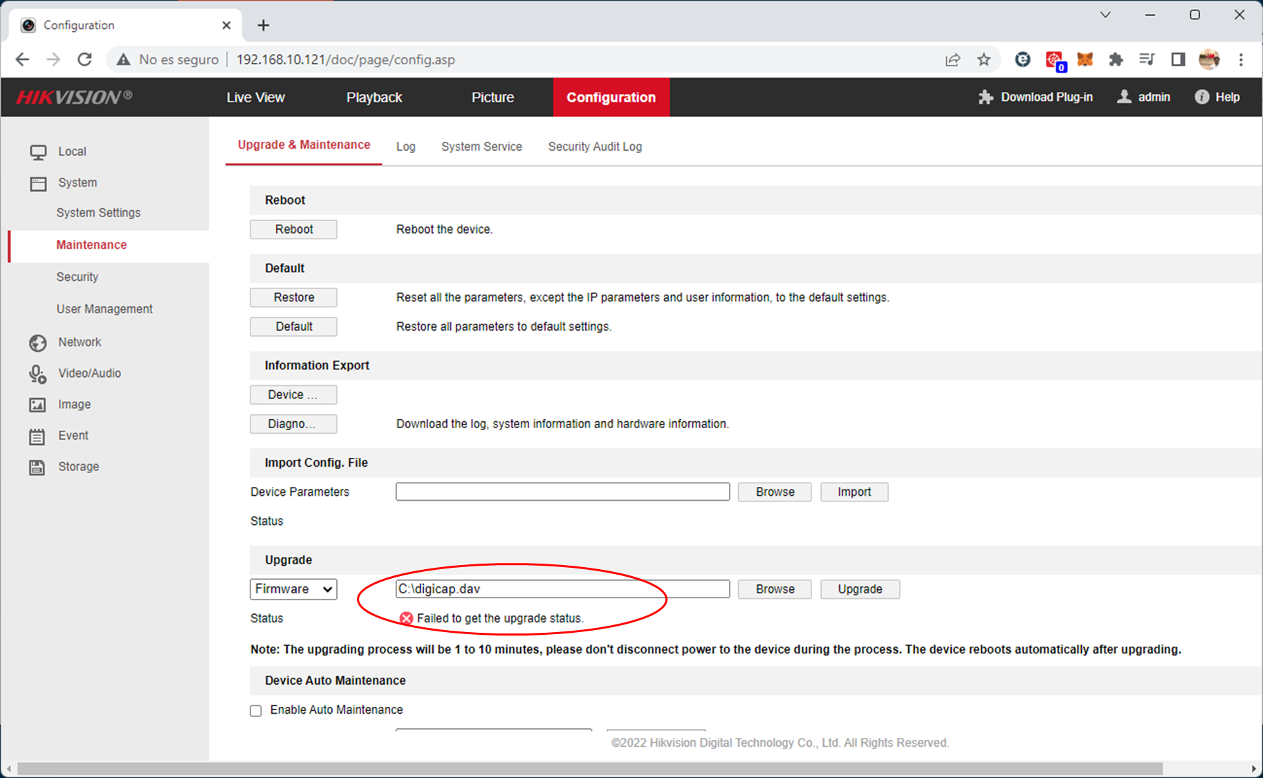
Task: Enable Auto Maintenance checkbox
Action: coord(256,711)
